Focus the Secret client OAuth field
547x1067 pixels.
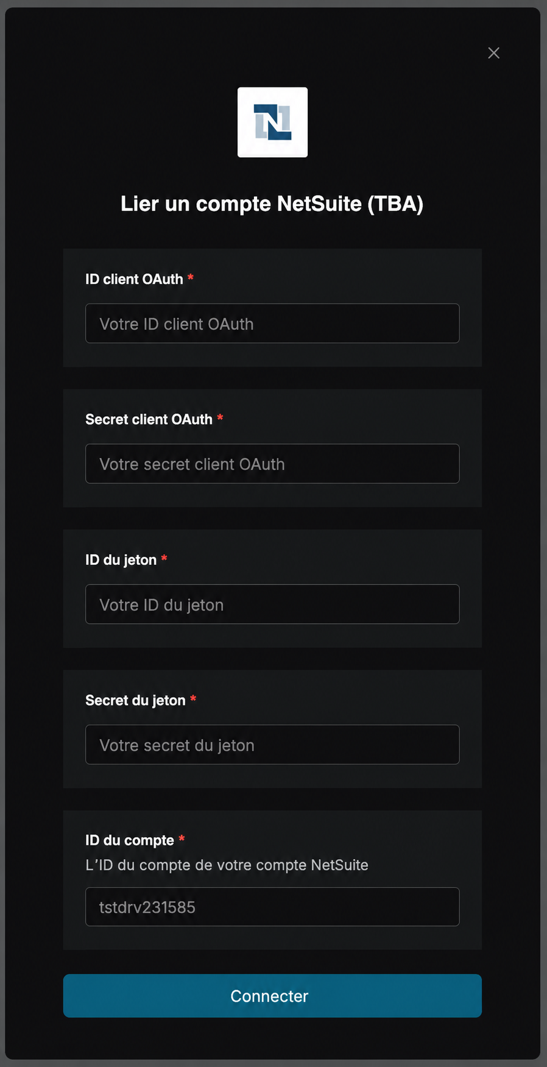point(272,464)
